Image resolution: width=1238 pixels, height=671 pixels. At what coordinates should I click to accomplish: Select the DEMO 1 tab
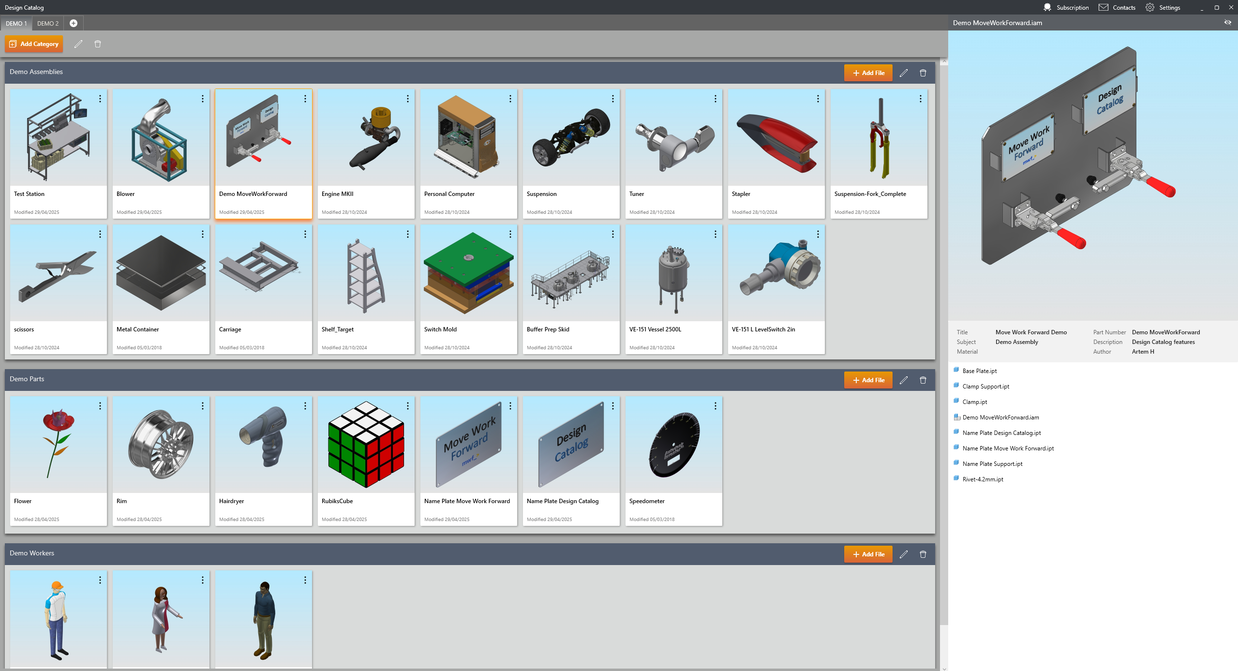(x=16, y=23)
